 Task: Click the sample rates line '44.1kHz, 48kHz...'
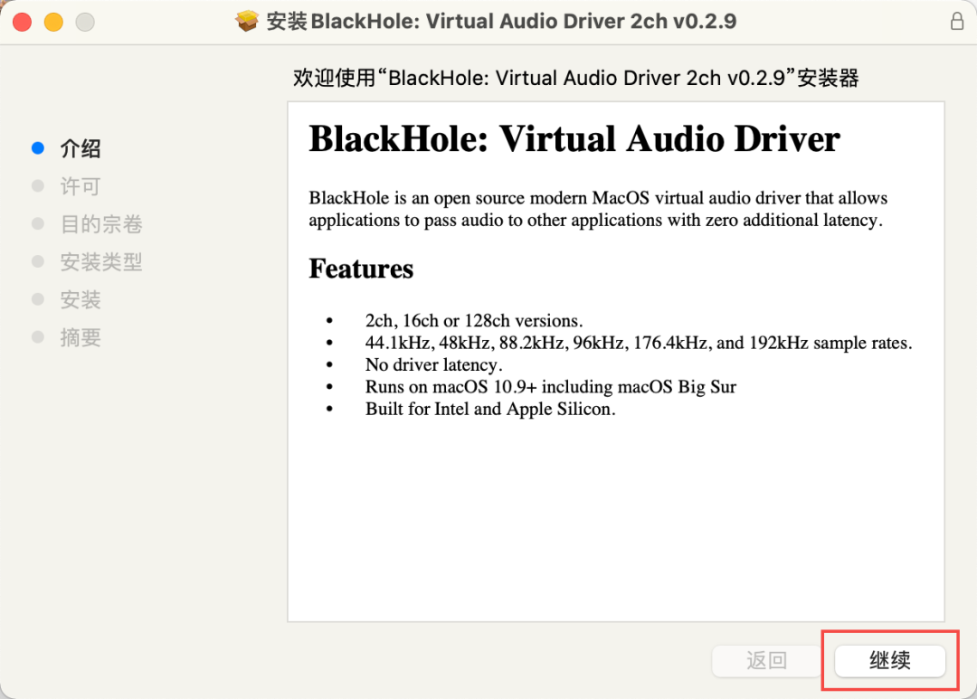click(x=639, y=343)
